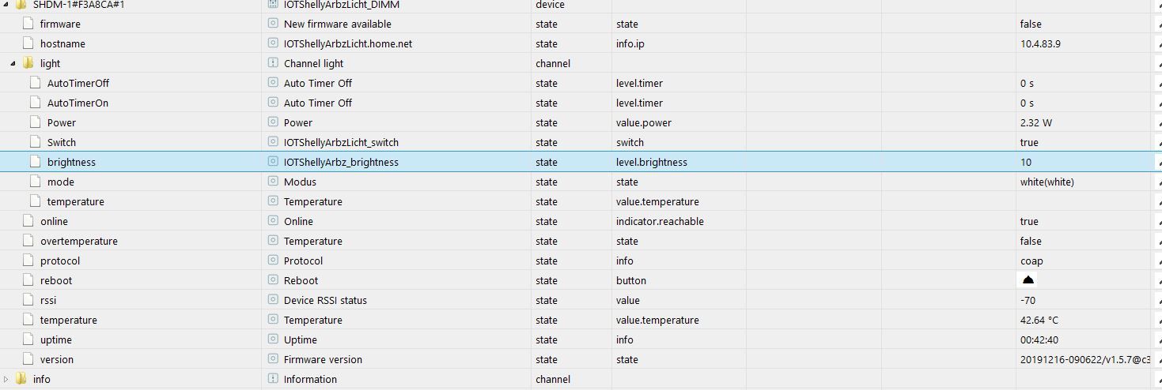Select the overtemperature object in the tree
The height and width of the screenshot is (390, 1162).
tap(78, 241)
